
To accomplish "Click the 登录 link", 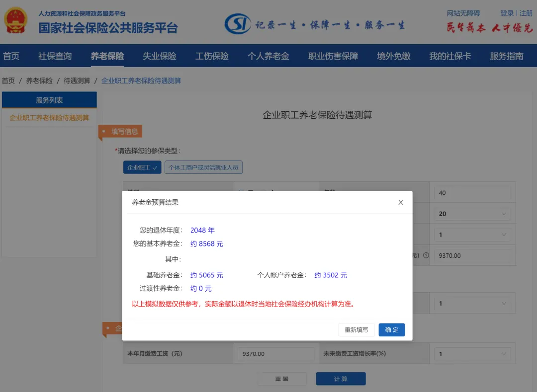I will pyautogui.click(x=507, y=13).
